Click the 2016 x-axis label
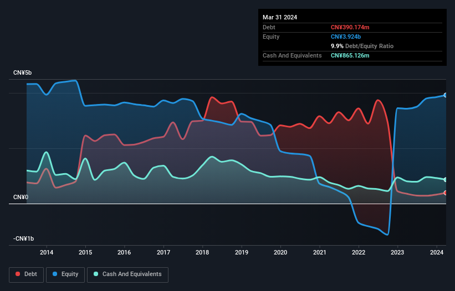 [x=124, y=252]
